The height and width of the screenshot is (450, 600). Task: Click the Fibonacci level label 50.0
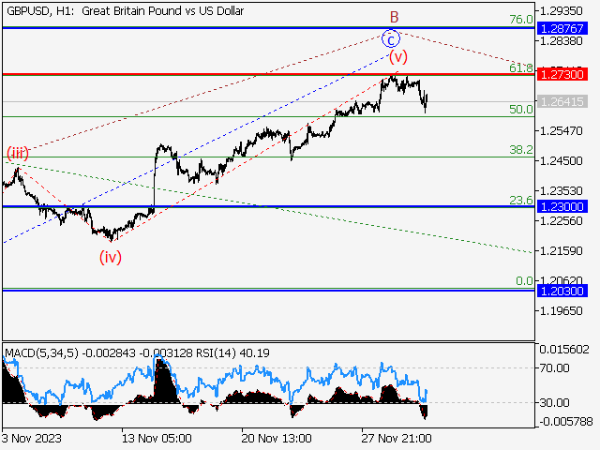tap(521, 110)
